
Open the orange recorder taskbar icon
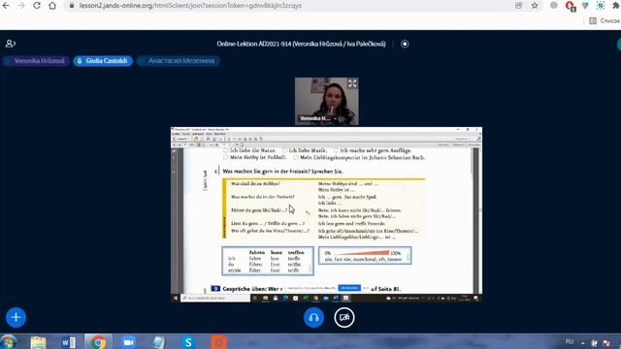tap(218, 342)
